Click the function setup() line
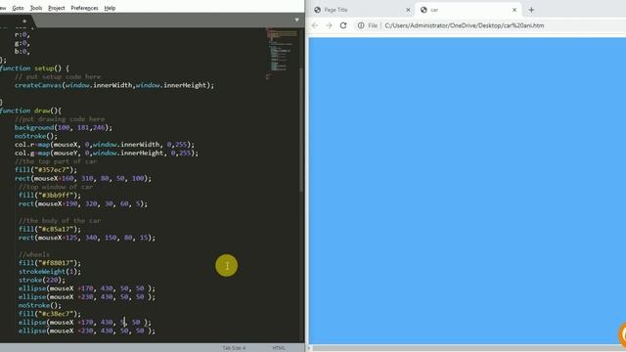This screenshot has height=352, width=626. (35, 68)
